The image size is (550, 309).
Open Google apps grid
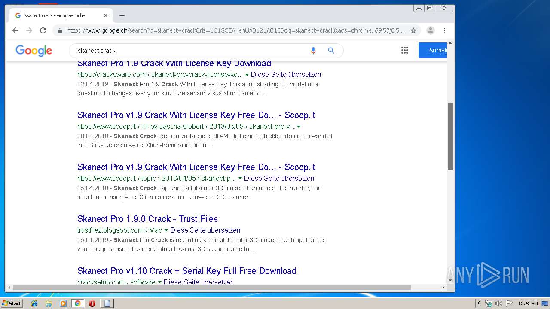(x=405, y=51)
